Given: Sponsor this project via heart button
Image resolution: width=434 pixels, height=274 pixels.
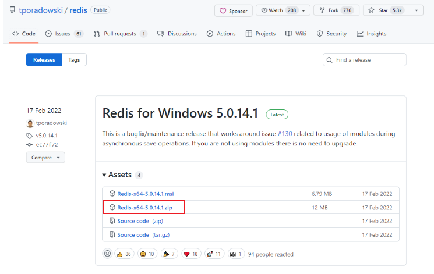Looking at the screenshot, I should point(234,11).
